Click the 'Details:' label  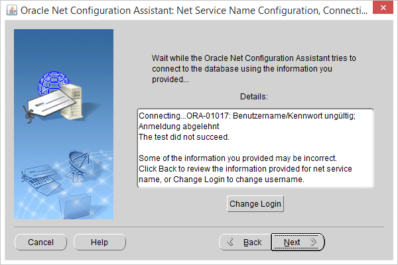[x=254, y=96]
